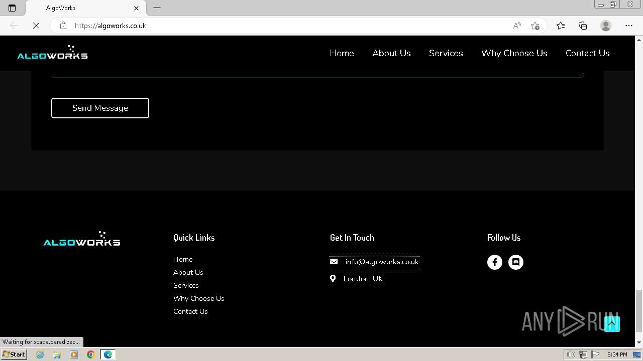This screenshot has width=643, height=361.
Task: Click the London, UK address text
Action: click(363, 279)
